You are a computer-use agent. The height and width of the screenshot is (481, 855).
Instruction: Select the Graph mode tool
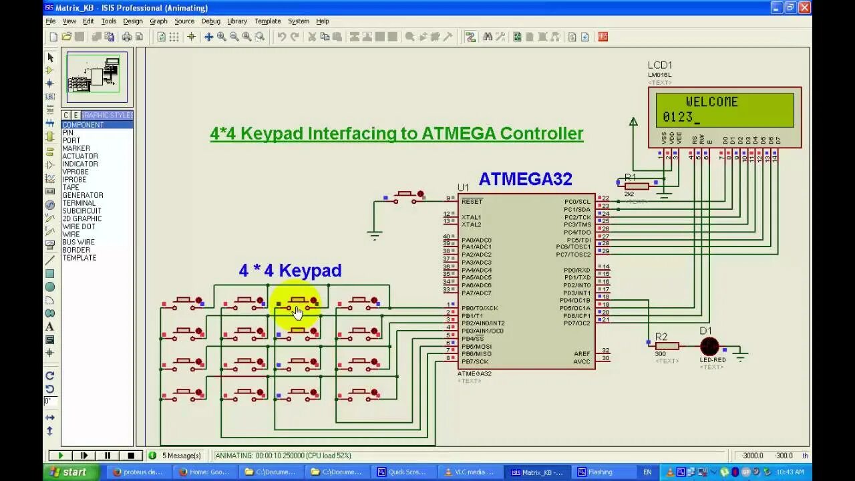(x=50, y=178)
